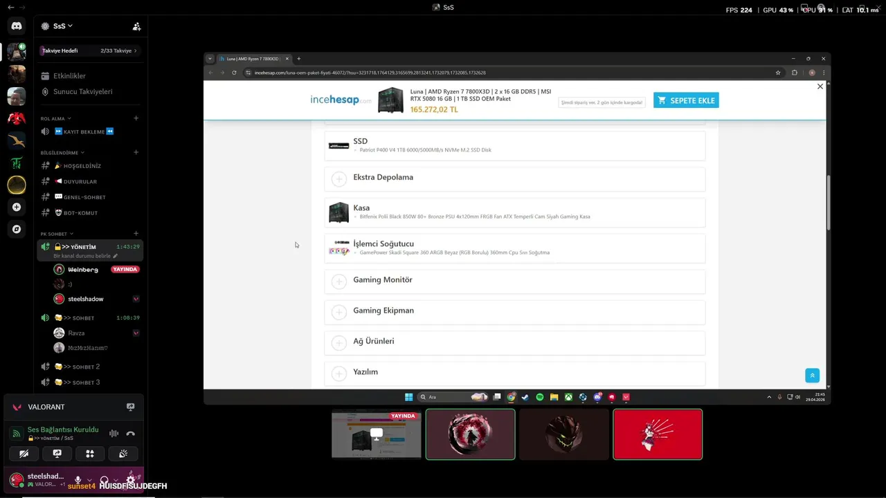Expand the Ağ Ürünleri section

[515, 342]
